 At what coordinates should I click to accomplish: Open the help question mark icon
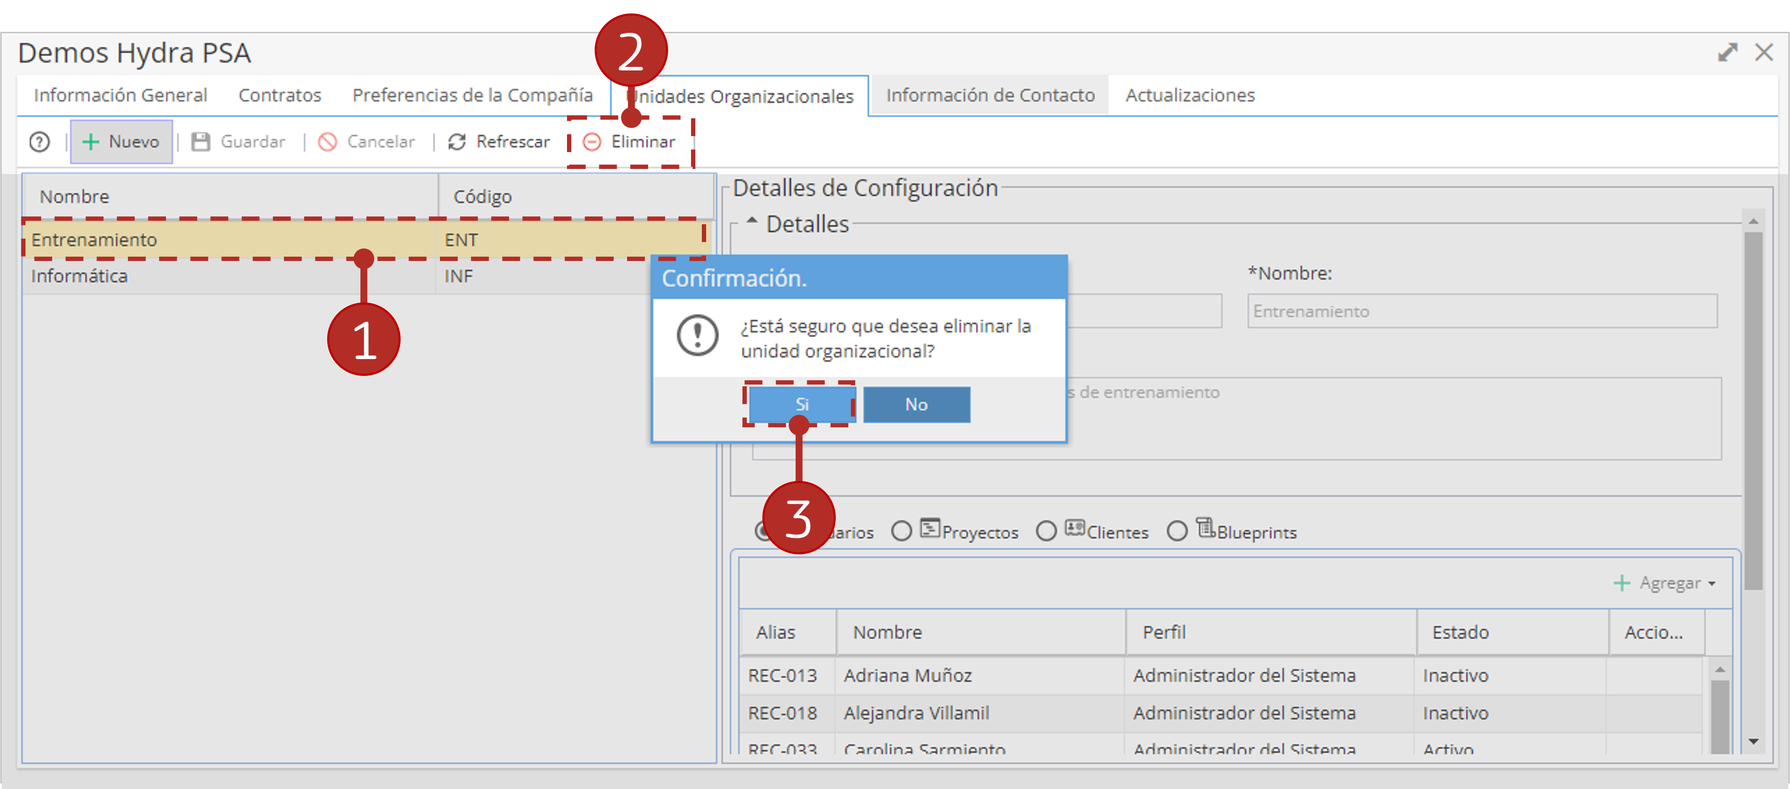coord(40,142)
